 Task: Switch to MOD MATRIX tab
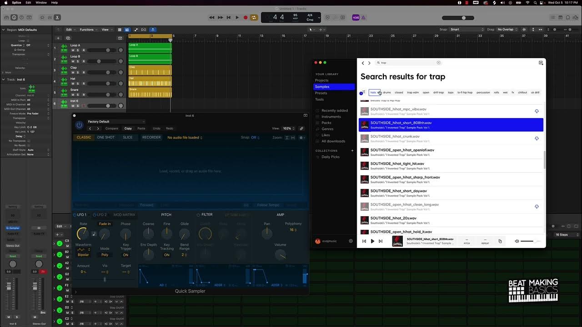pyautogui.click(x=124, y=215)
